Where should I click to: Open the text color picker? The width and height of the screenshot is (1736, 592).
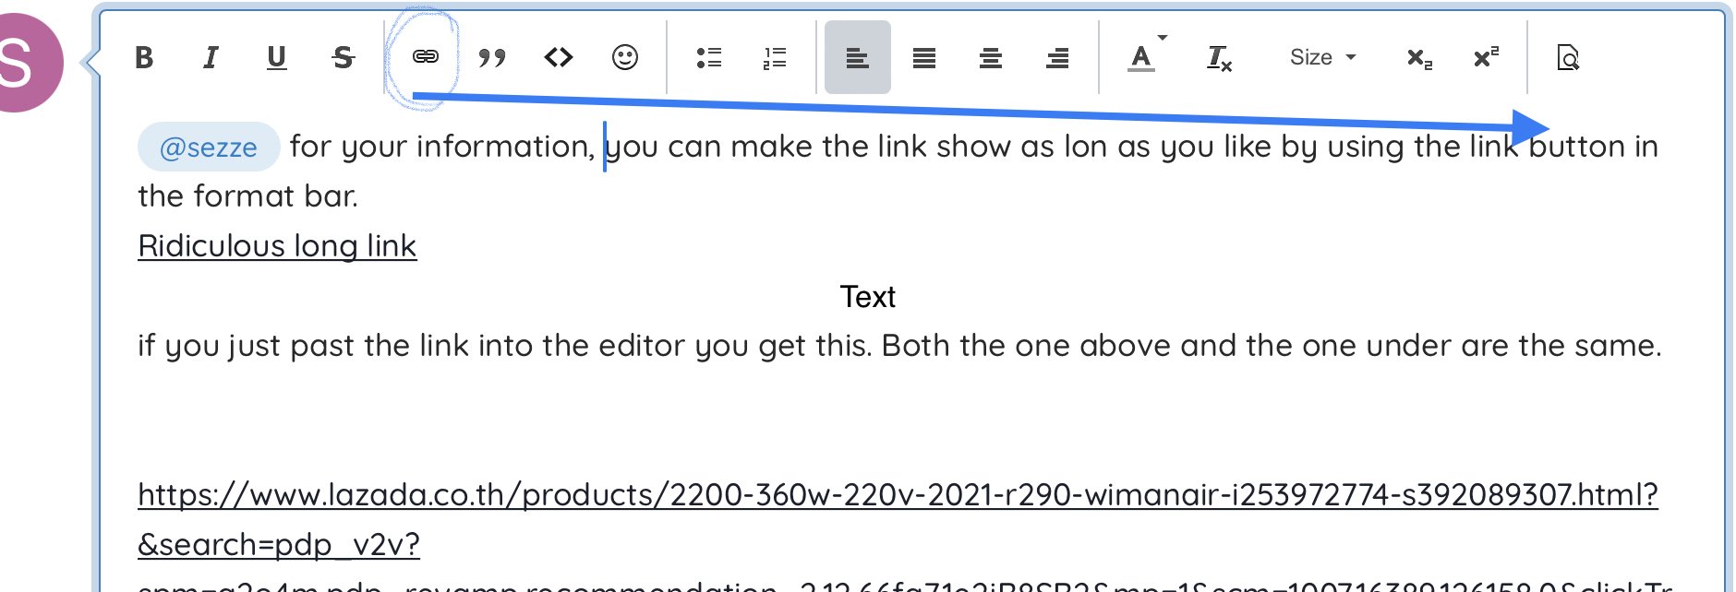[x=1142, y=58]
